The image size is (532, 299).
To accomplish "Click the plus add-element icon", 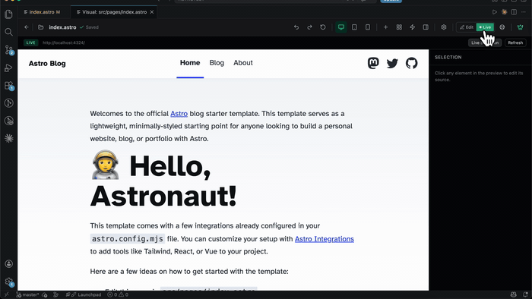I will click(386, 27).
